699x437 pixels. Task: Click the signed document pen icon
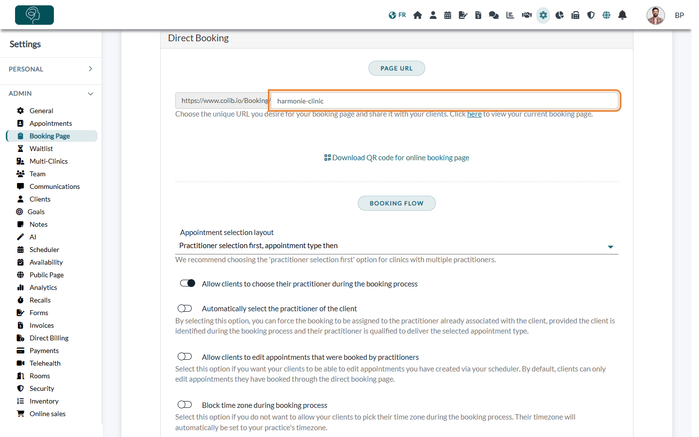(463, 15)
